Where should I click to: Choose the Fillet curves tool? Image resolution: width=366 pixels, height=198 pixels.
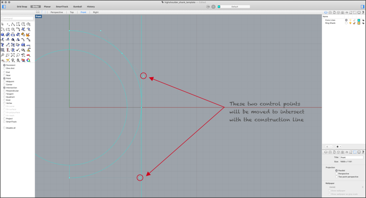[x=18, y=29]
